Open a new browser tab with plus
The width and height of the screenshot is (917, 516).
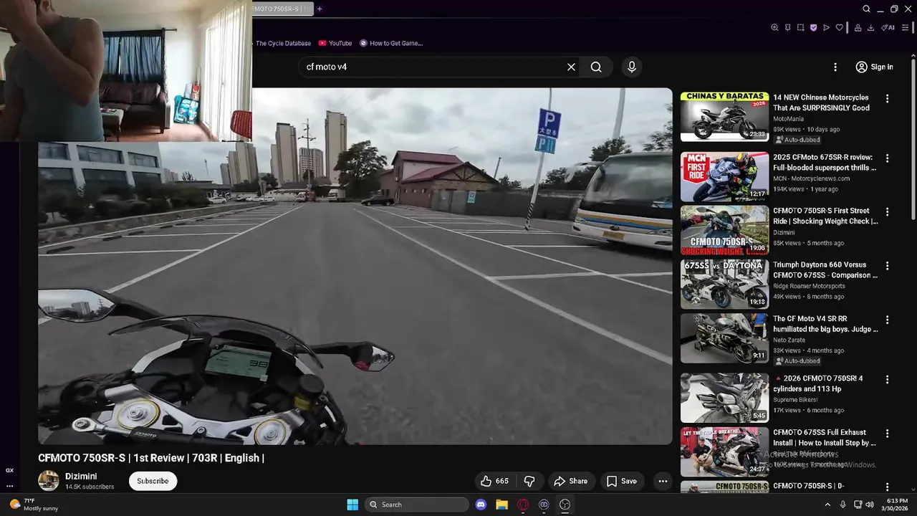[x=320, y=9]
